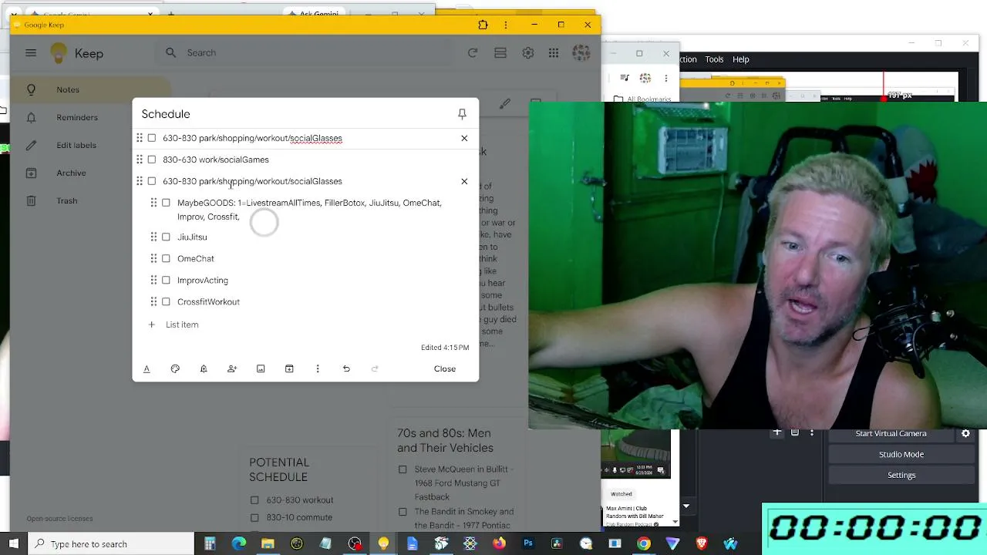Open the media control icon in the browser toolbar
Image resolution: width=987 pixels, height=555 pixels.
(625, 78)
